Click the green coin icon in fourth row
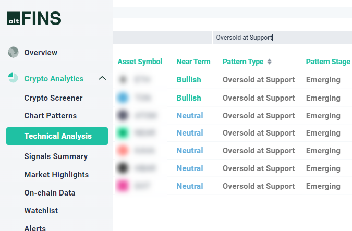 click(x=123, y=133)
